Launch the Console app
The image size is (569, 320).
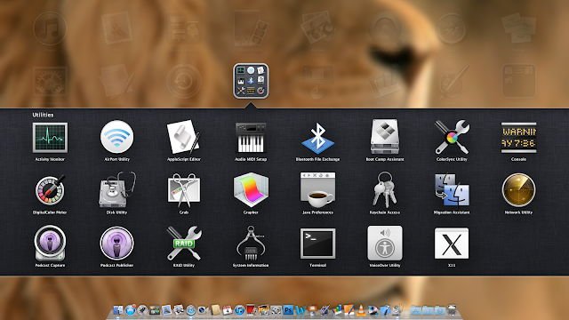coord(518,138)
